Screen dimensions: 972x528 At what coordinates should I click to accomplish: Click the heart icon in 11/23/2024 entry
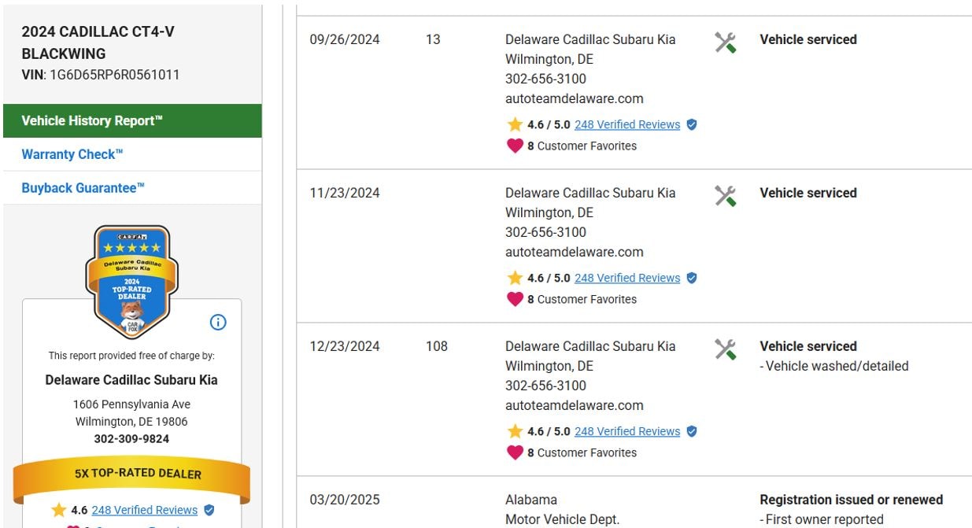pyautogui.click(x=515, y=299)
